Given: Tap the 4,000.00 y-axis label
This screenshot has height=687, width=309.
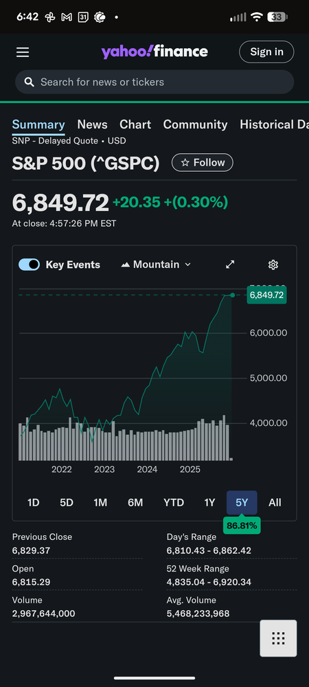Looking at the screenshot, I should 268,423.
